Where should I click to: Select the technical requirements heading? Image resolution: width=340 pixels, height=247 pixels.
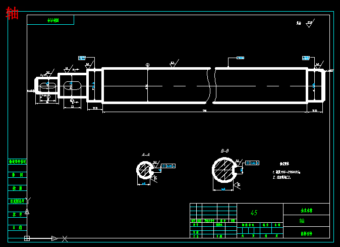[285, 164]
